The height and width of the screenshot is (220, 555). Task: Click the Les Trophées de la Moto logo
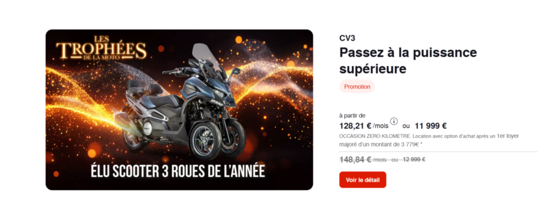click(101, 48)
